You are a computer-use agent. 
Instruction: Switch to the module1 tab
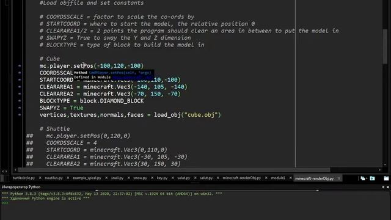pos(278,178)
